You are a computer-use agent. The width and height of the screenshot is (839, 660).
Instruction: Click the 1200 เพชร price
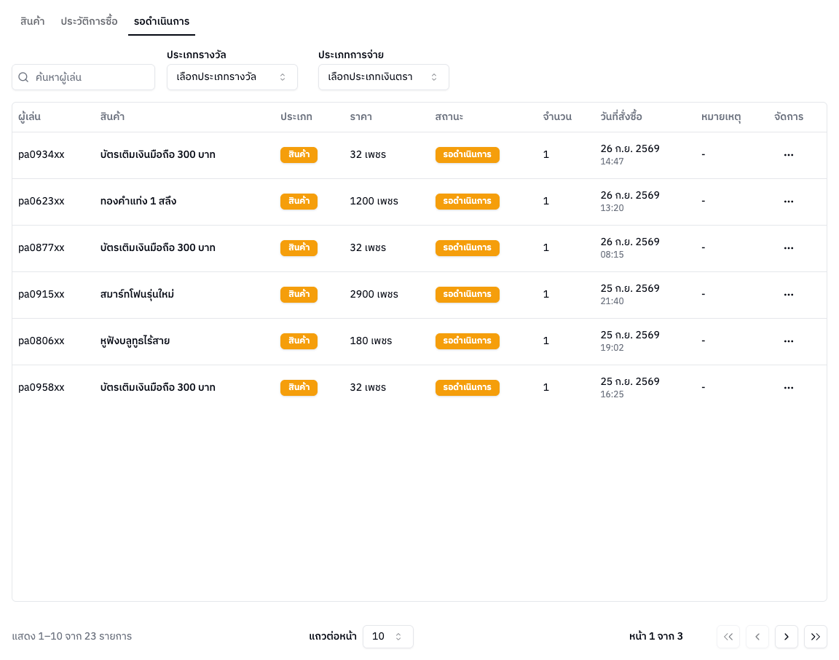click(374, 202)
